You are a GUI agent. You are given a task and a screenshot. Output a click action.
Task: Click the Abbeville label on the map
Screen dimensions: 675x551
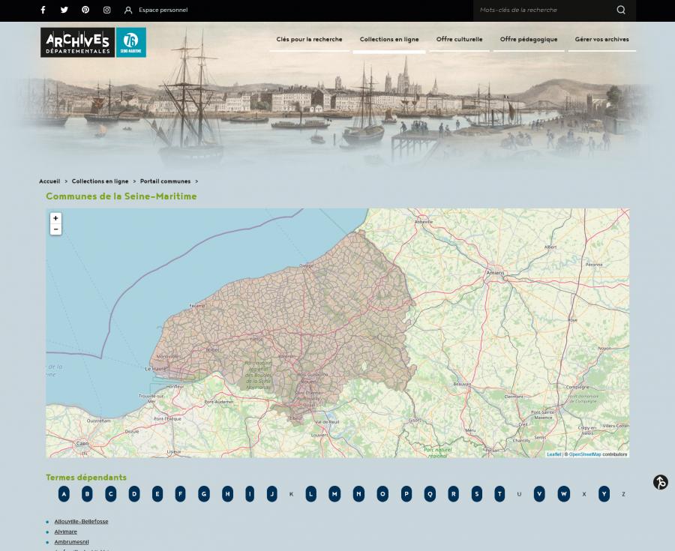point(424,222)
